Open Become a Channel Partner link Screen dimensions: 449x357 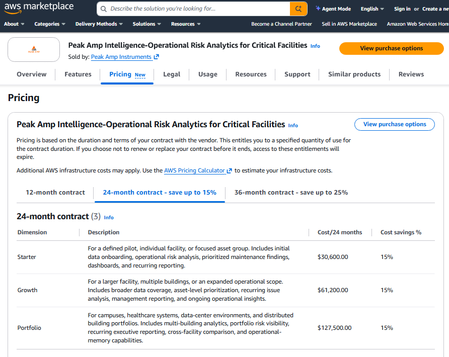[281, 24]
